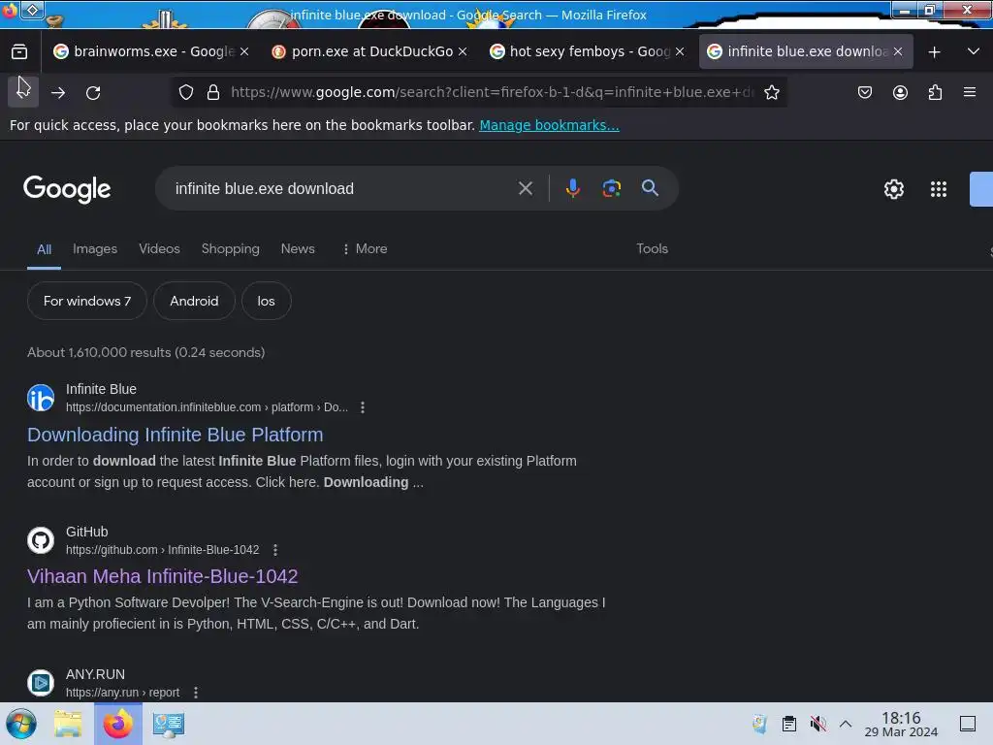Submit search with magnifying glass icon

point(650,188)
